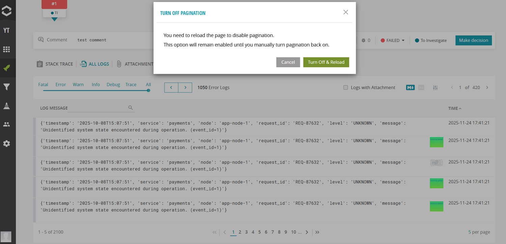Go to previous error log

171,88
